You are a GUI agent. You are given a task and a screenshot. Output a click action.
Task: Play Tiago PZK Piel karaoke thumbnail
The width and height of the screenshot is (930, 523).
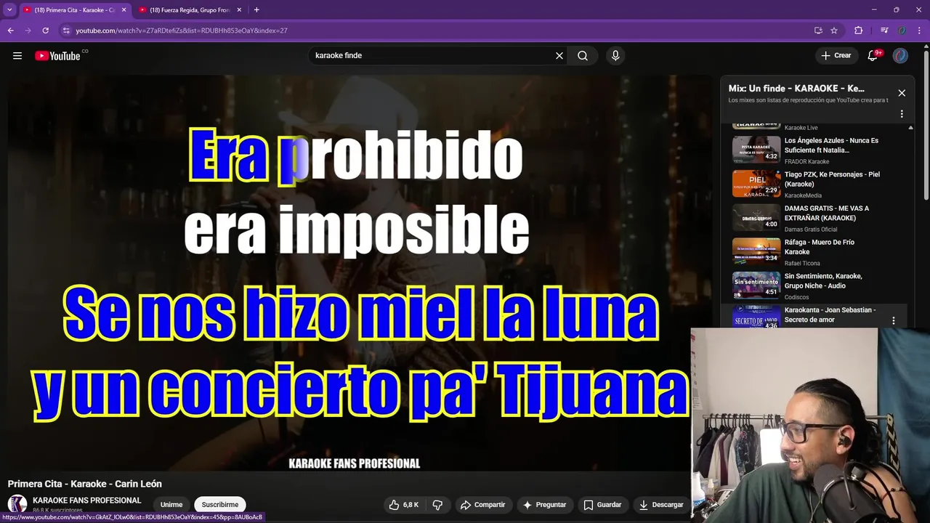pyautogui.click(x=756, y=184)
